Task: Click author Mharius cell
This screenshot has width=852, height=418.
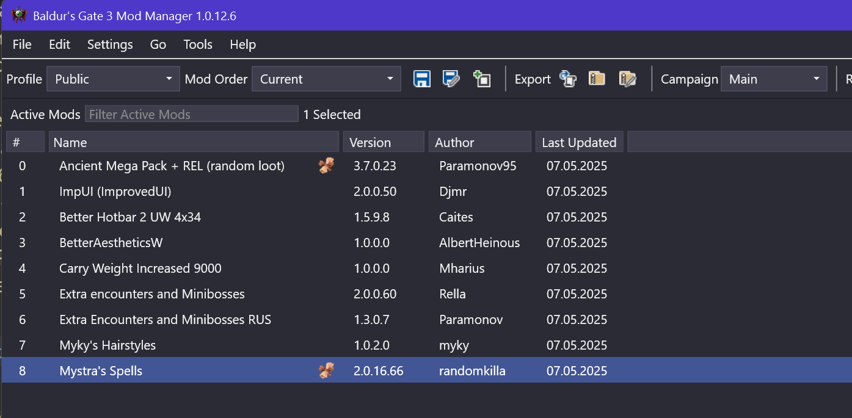Action: pyautogui.click(x=462, y=268)
